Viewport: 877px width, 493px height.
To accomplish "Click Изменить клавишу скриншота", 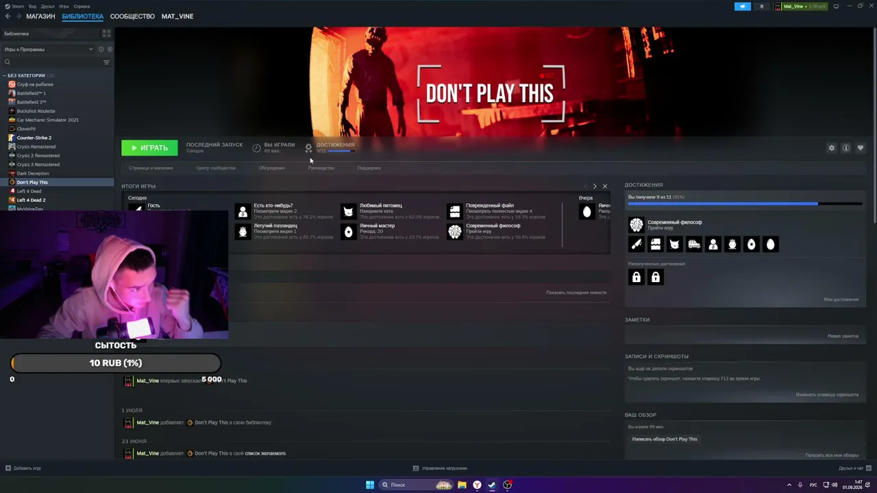I will coord(827,394).
